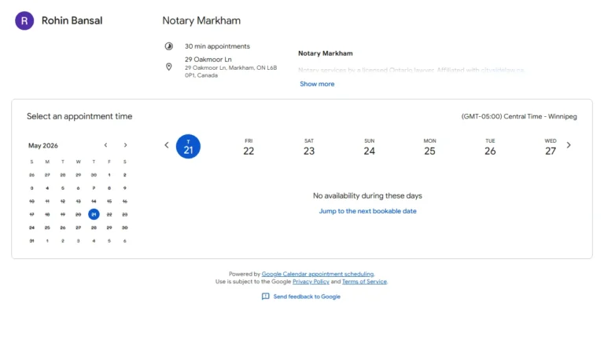This screenshot has width=604, height=339.
Task: Click the purple R avatar for Rohin Bansal
Action: click(24, 20)
